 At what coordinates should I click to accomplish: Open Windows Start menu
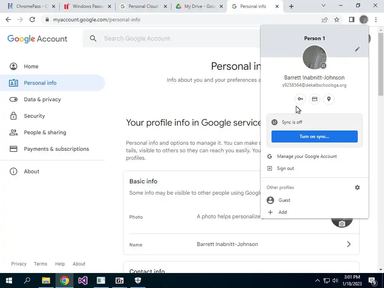9,280
